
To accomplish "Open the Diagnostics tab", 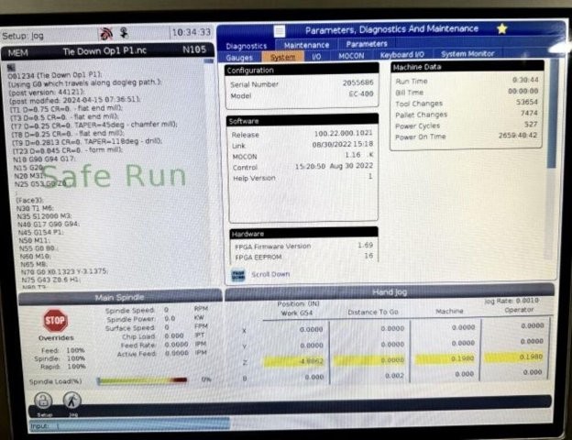I will click(x=247, y=46).
